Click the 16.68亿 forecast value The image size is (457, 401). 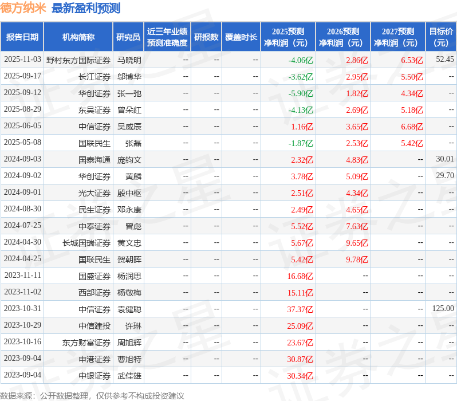pos(300,276)
